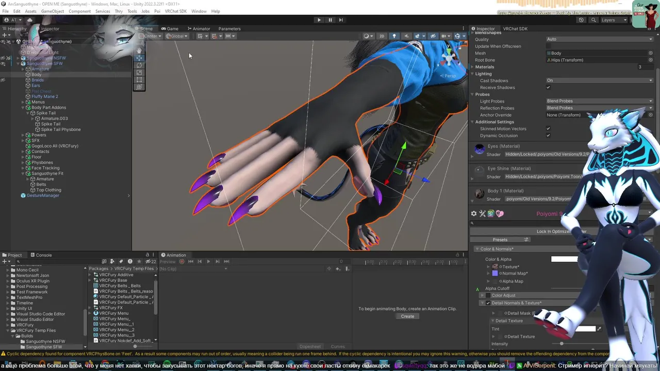Open the shading draw mode dropdown

point(368,36)
